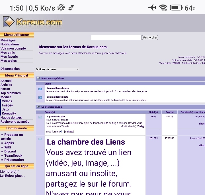This screenshot has height=195, width=205.
Task: Click envelope icon beside La chambre des Liens
Action: (40, 139)
